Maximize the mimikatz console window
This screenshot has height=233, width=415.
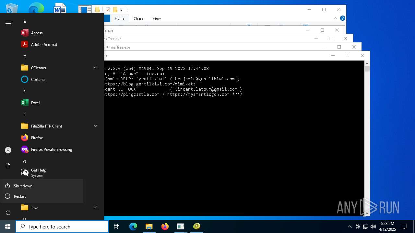(348, 55)
